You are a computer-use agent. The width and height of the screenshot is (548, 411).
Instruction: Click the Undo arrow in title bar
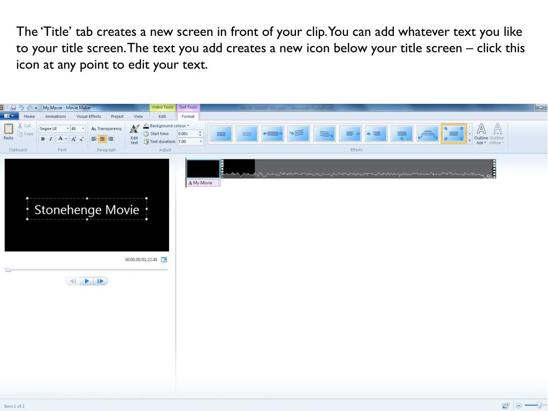(21, 108)
